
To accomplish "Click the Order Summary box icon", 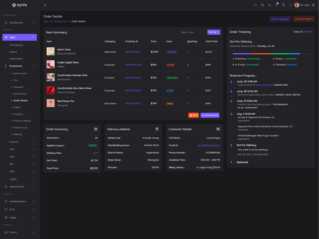I will [x=96, y=129].
